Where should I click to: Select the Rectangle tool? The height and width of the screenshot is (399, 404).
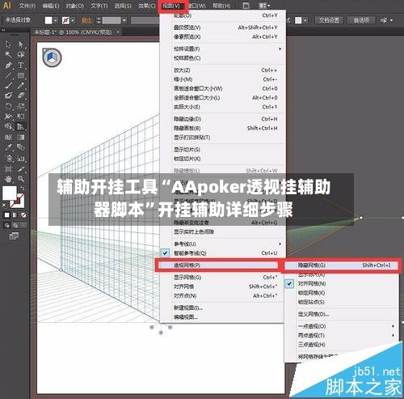[21, 75]
